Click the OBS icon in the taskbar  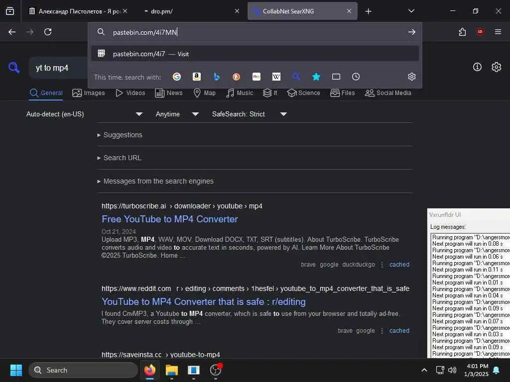point(216,370)
